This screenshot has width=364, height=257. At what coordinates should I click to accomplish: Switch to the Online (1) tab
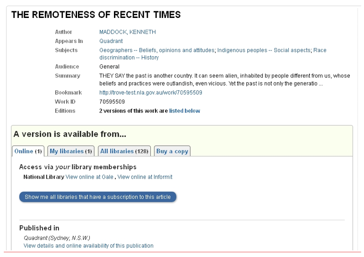pyautogui.click(x=28, y=151)
